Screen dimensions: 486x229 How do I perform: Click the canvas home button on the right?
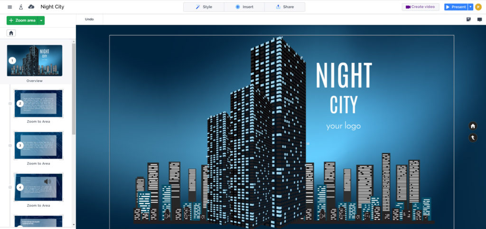473,126
